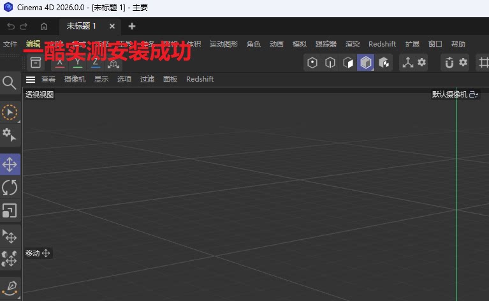Open the viewport hamburger menu
489x301 pixels.
[31, 80]
